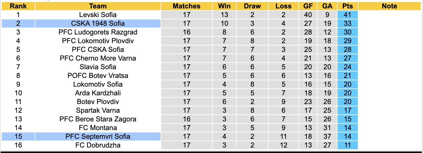
Task: Select the Note column header
Action: coord(389,6)
